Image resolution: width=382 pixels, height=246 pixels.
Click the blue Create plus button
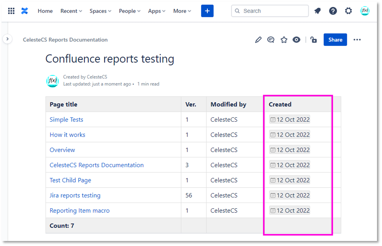point(207,11)
